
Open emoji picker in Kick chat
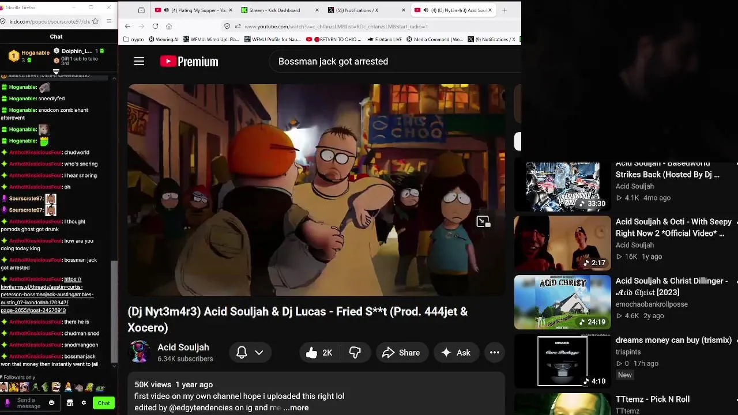point(51,403)
